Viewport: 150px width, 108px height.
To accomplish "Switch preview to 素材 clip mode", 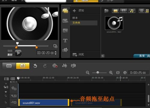I will point(10,55).
